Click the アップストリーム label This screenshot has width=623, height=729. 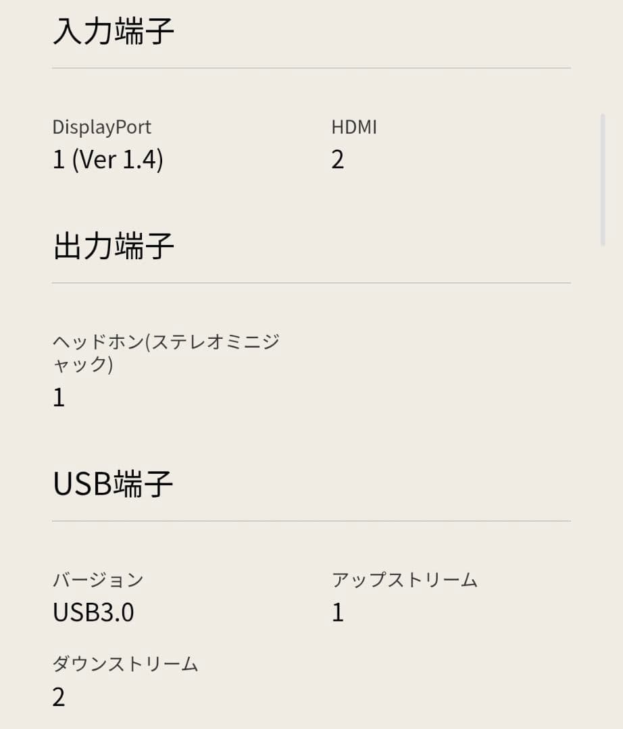(x=405, y=579)
